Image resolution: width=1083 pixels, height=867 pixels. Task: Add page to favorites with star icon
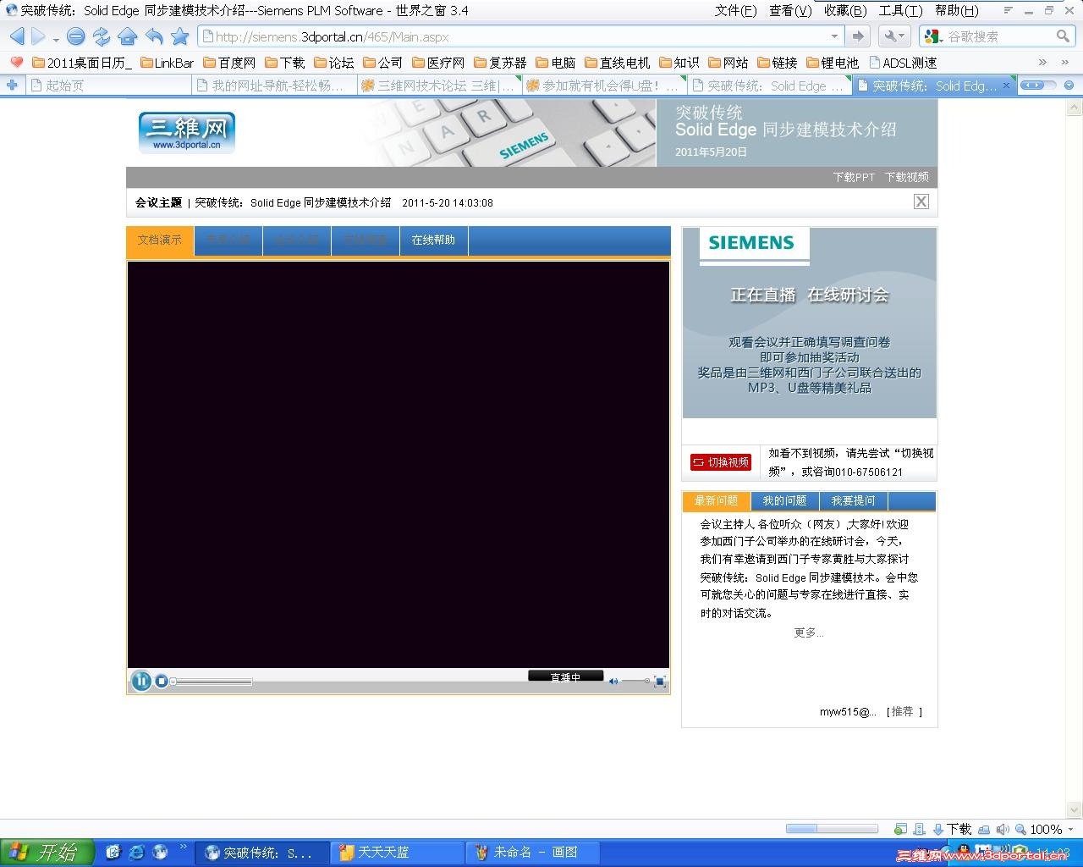coord(179,36)
